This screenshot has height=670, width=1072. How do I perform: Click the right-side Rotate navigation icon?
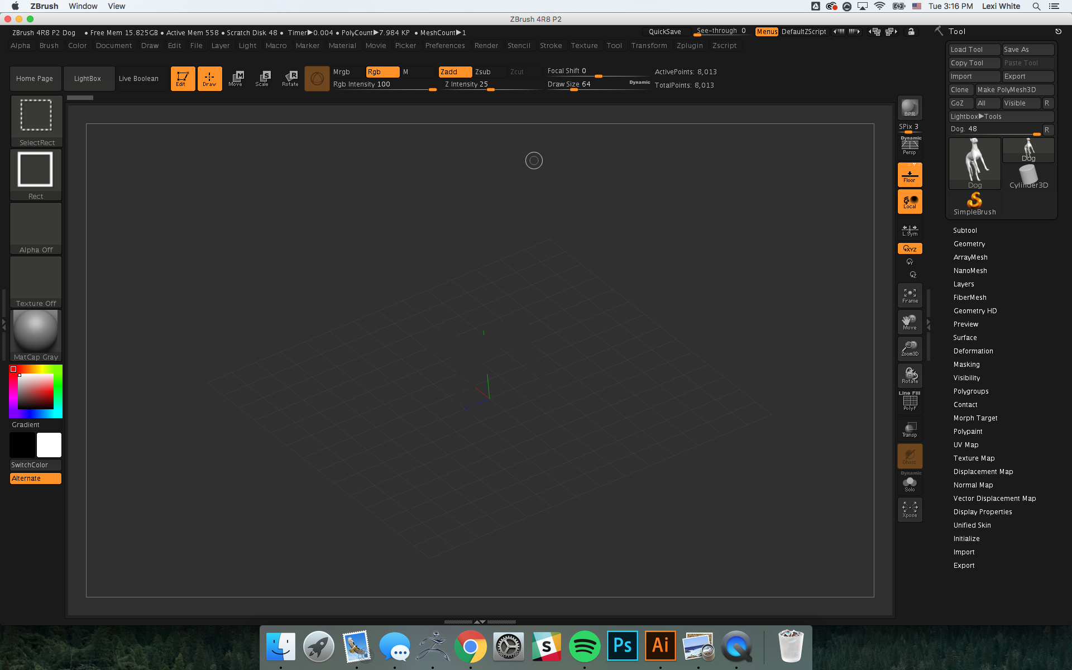[910, 376]
